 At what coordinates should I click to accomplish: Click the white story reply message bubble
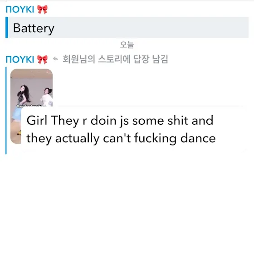(x=134, y=130)
